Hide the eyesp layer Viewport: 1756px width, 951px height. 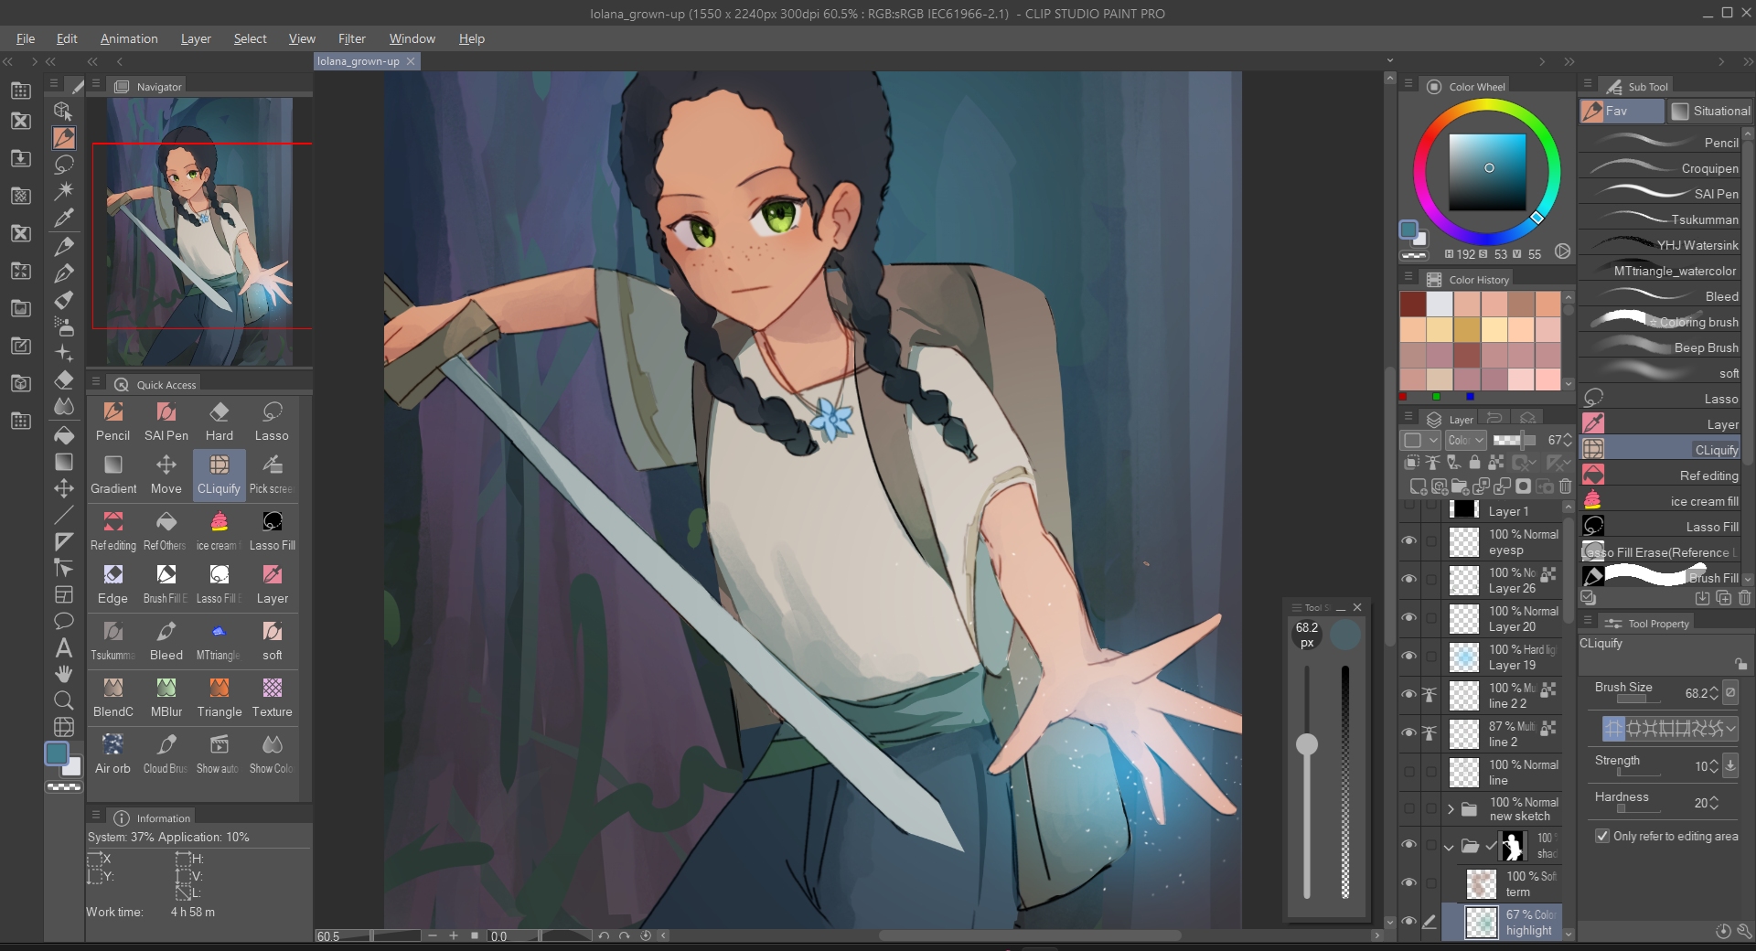(x=1408, y=541)
